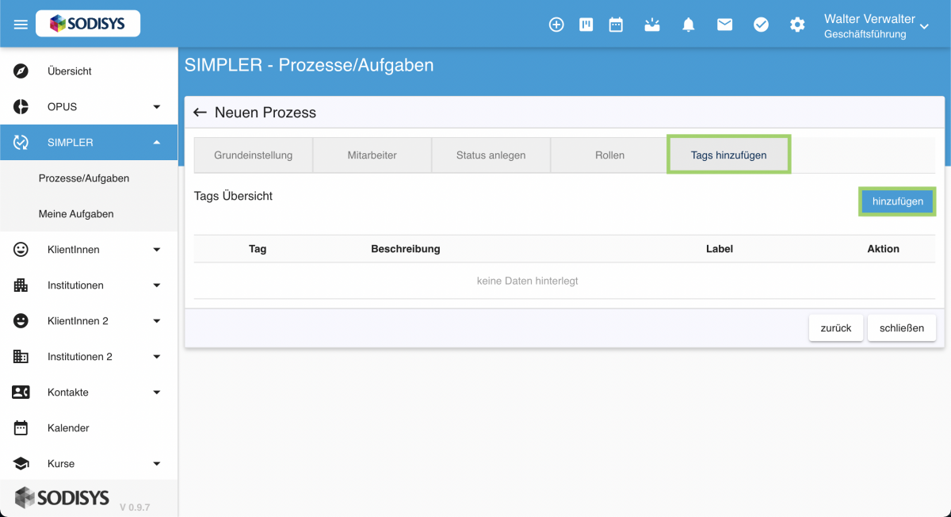The width and height of the screenshot is (951, 517).
Task: Expand the Kurse menu arrow
Action: (157, 464)
